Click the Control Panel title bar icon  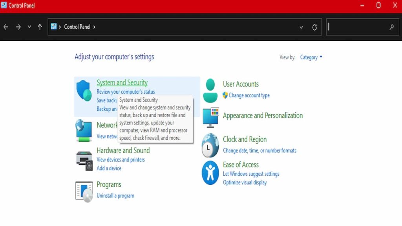click(4, 5)
